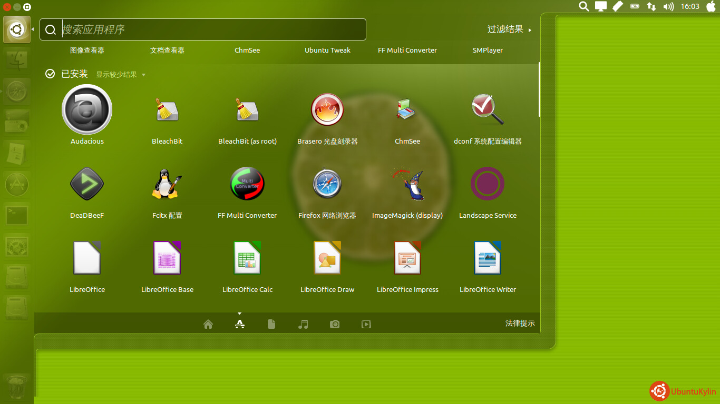Switch to the Home lens tab

pos(208,324)
